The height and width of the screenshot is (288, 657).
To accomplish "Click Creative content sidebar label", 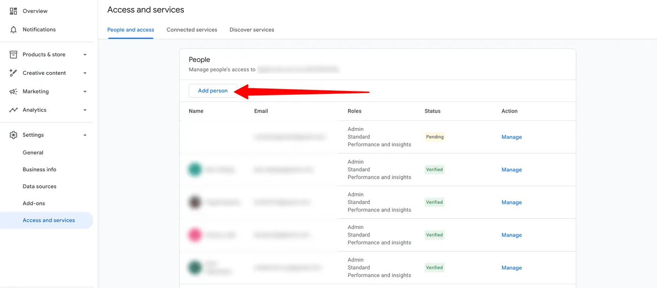I will coord(44,73).
